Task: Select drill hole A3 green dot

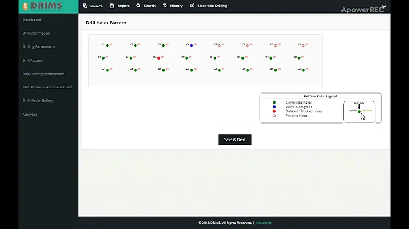Action: tap(164, 70)
